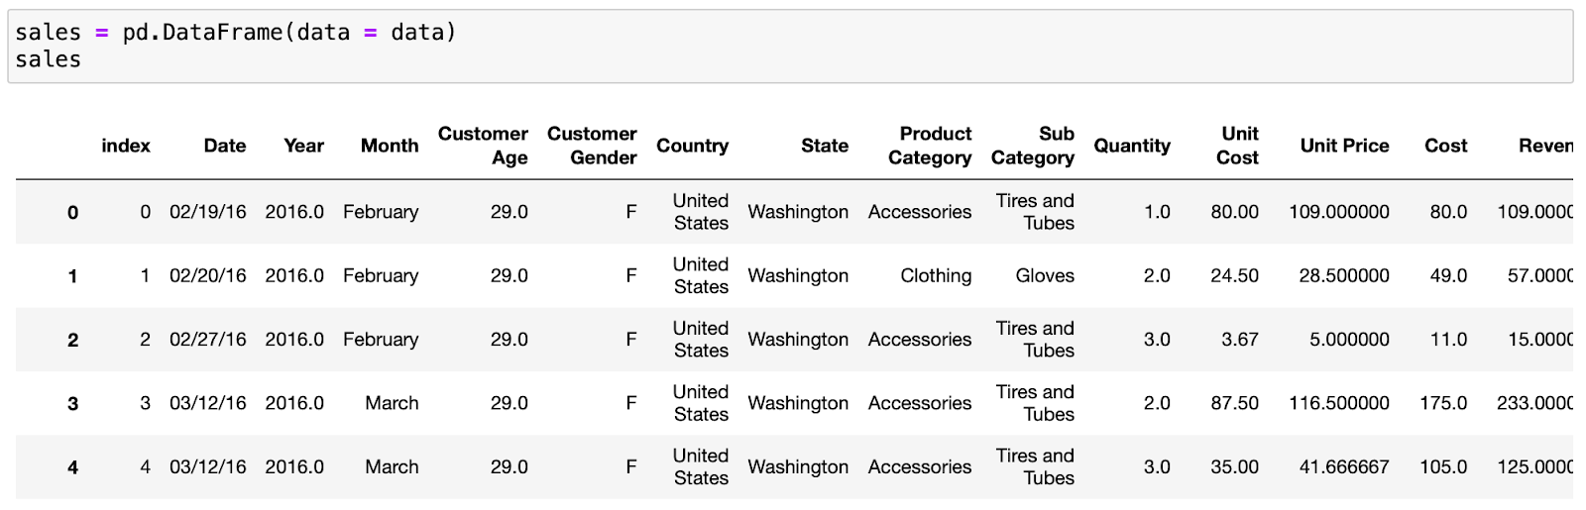
Task: Click the Country column header
Action: 692,146
